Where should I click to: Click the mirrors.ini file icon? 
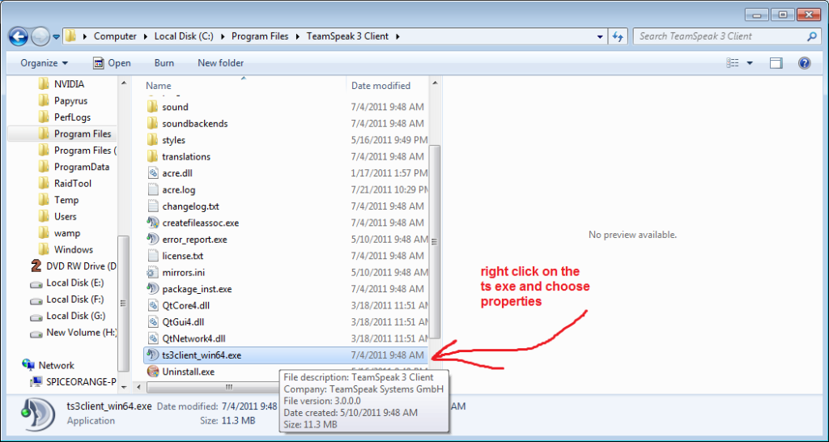(x=152, y=273)
